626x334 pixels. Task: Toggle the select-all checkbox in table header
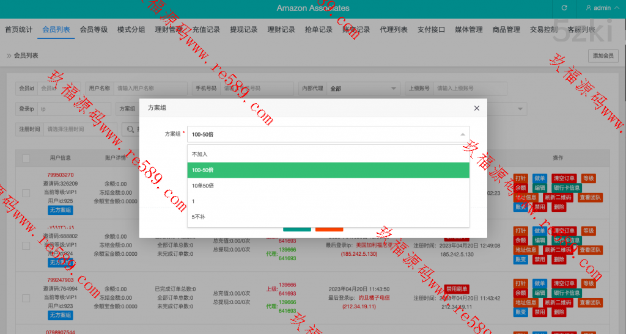[26, 158]
